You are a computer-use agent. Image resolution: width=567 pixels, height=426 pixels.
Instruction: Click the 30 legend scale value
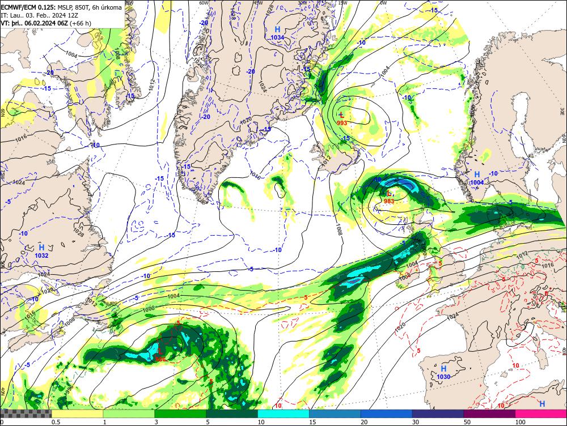(416, 422)
